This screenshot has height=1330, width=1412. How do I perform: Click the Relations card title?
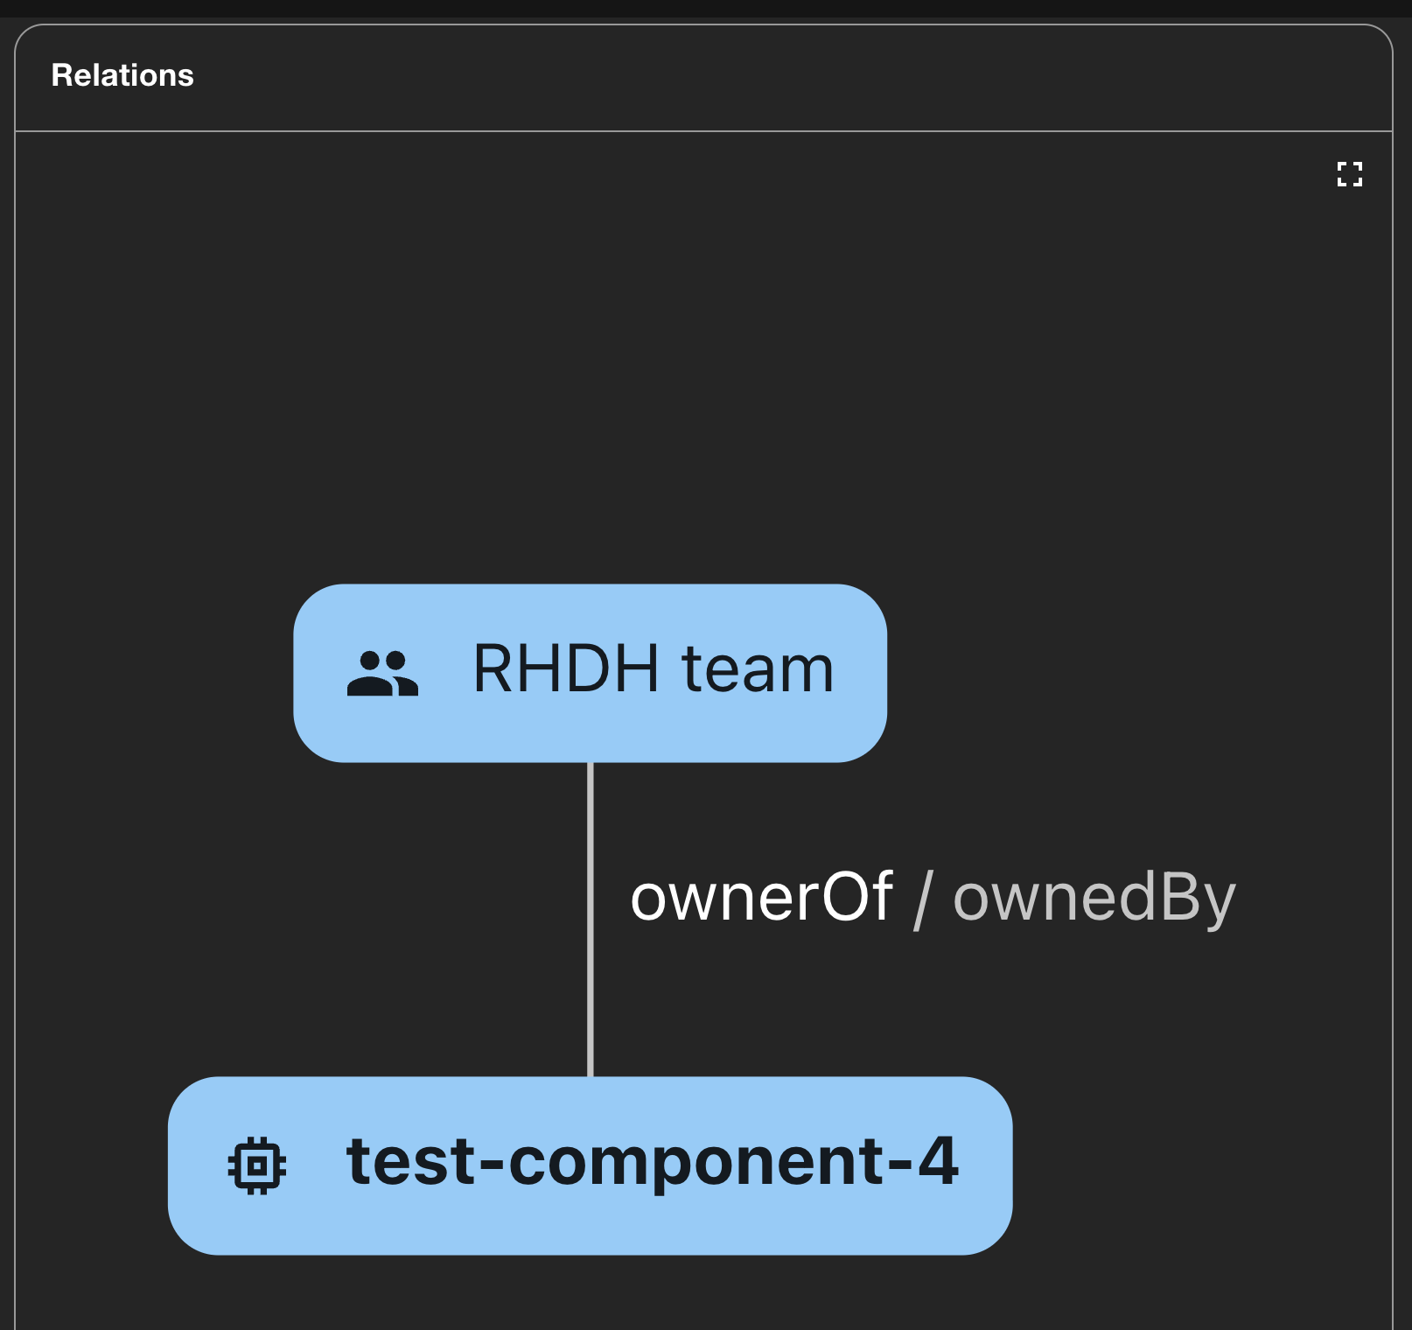click(122, 75)
